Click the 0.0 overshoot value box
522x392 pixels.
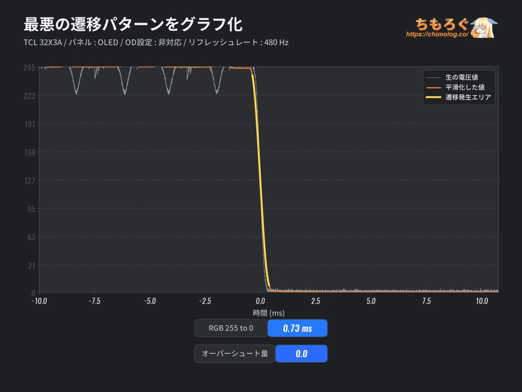click(301, 354)
